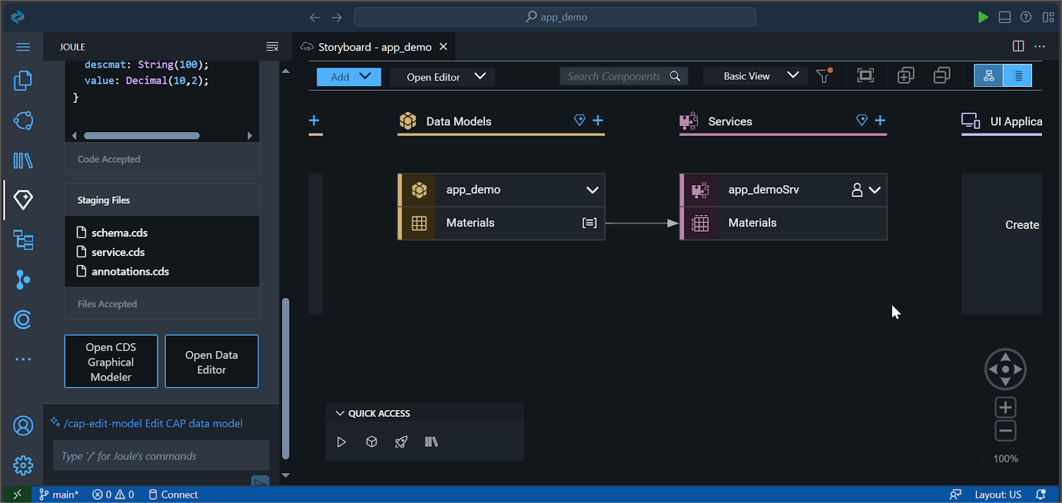Open CDS Graphical Modeler button
Screen dimensions: 1062x503
coord(111,362)
